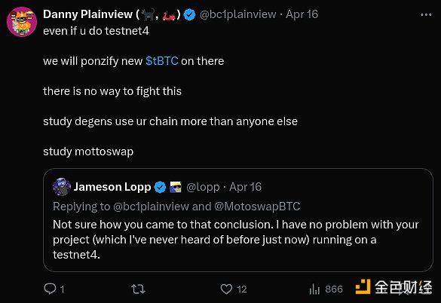This screenshot has width=441, height=303.
Task: Open quoted tweet text about testnet4
Action: click(236, 240)
